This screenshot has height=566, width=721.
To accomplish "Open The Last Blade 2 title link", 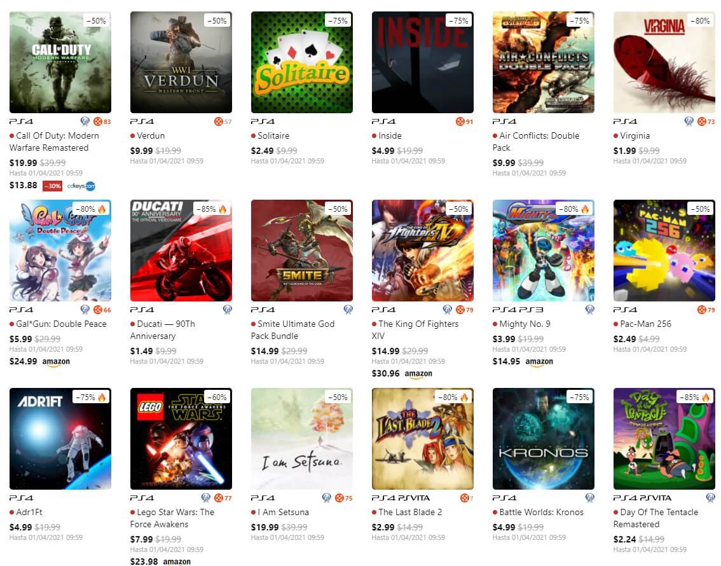I will click(x=410, y=512).
